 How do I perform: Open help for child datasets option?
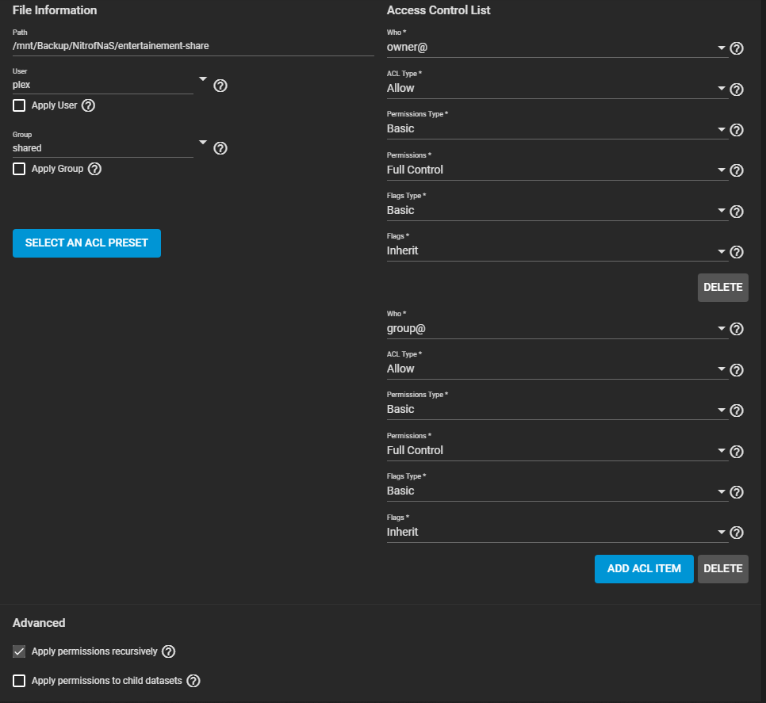193,681
